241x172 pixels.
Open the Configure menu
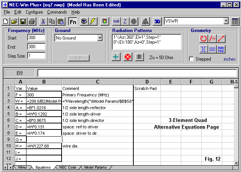pos(34,12)
